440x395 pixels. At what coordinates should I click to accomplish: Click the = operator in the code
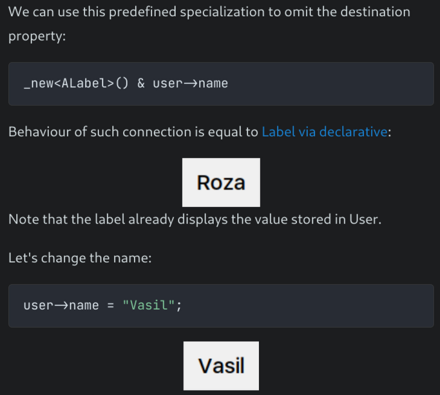110,306
